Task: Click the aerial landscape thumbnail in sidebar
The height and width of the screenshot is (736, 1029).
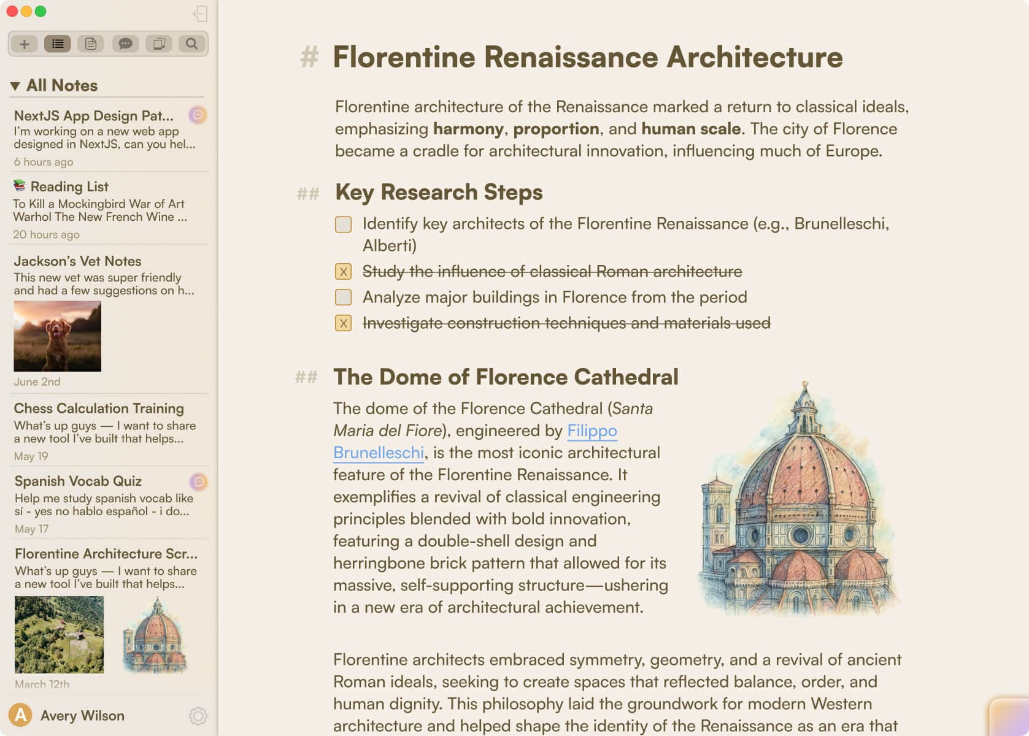Action: [59, 635]
